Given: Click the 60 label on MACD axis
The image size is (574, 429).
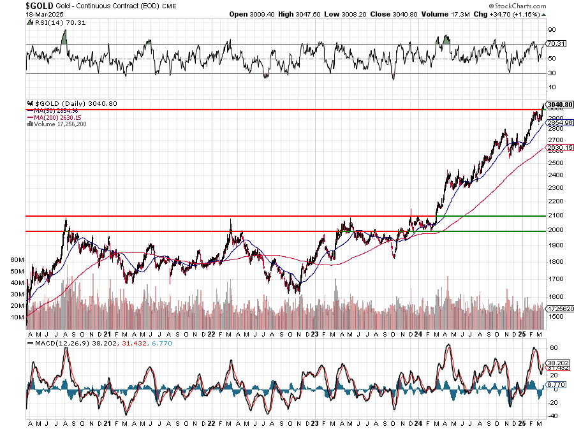Looking at the screenshot, I should tap(554, 348).
